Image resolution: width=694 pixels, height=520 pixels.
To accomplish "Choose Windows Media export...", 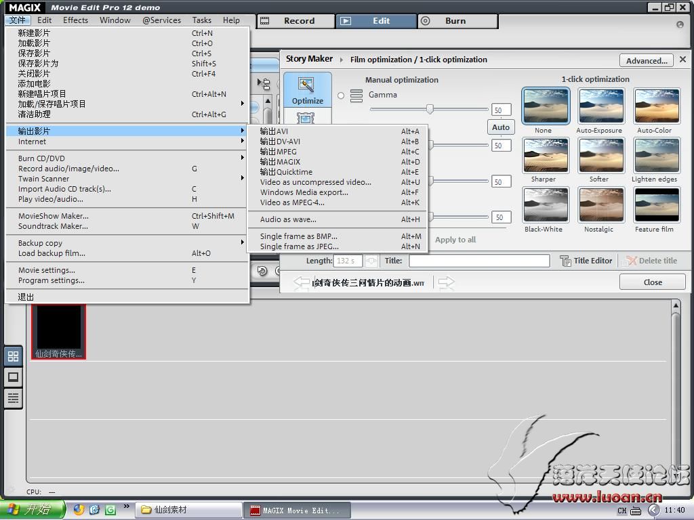I will click(x=338, y=192).
